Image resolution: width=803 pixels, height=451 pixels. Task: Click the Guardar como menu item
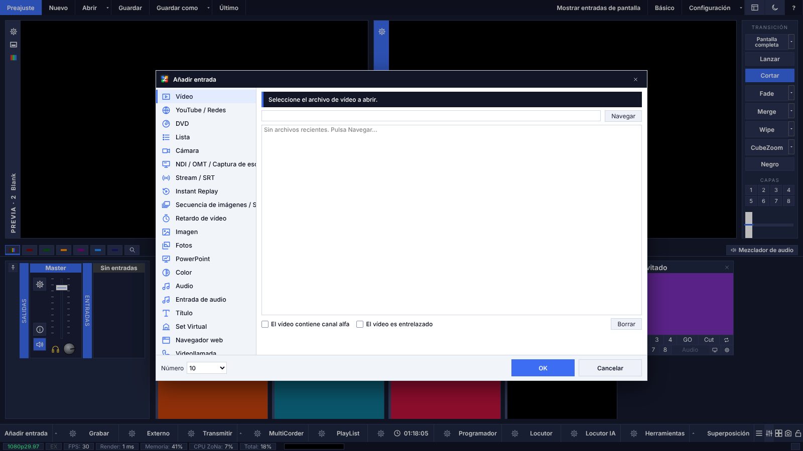click(x=177, y=8)
